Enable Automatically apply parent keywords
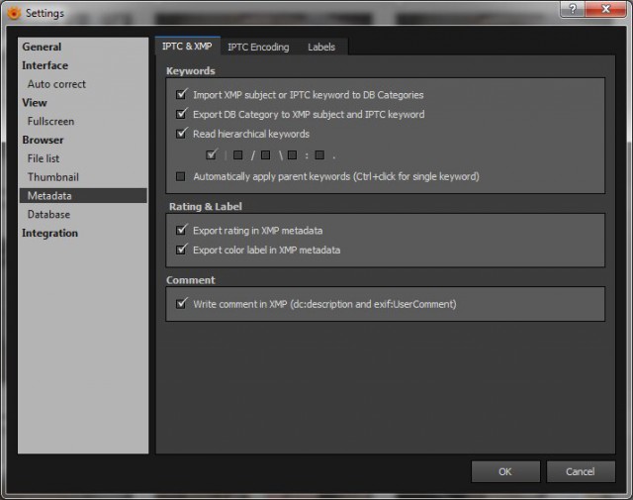633x500 pixels. [181, 176]
